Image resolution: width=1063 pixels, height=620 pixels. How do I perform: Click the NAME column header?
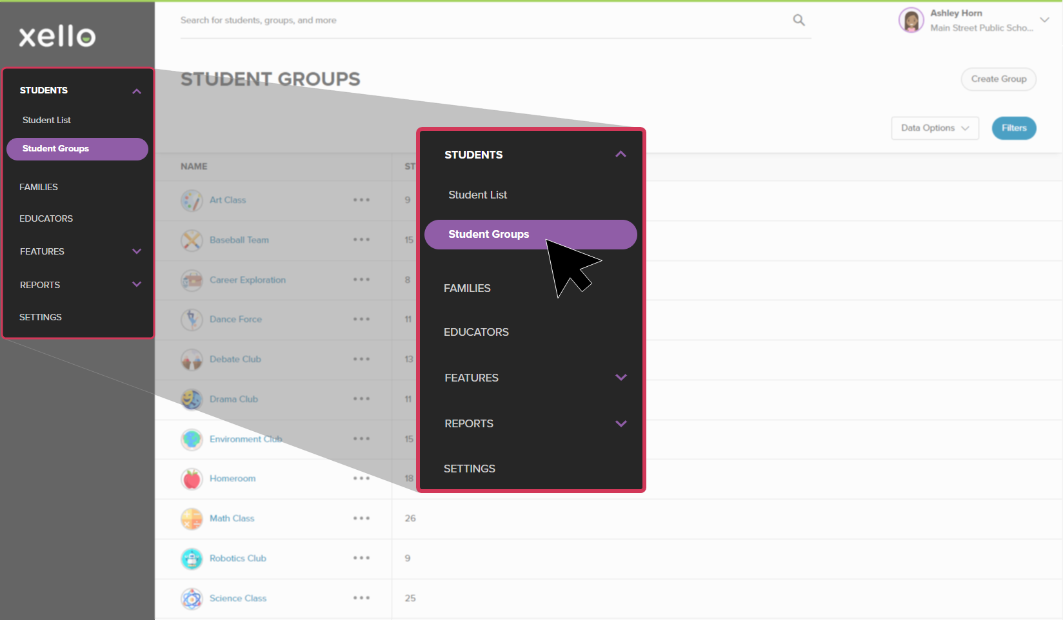[194, 166]
